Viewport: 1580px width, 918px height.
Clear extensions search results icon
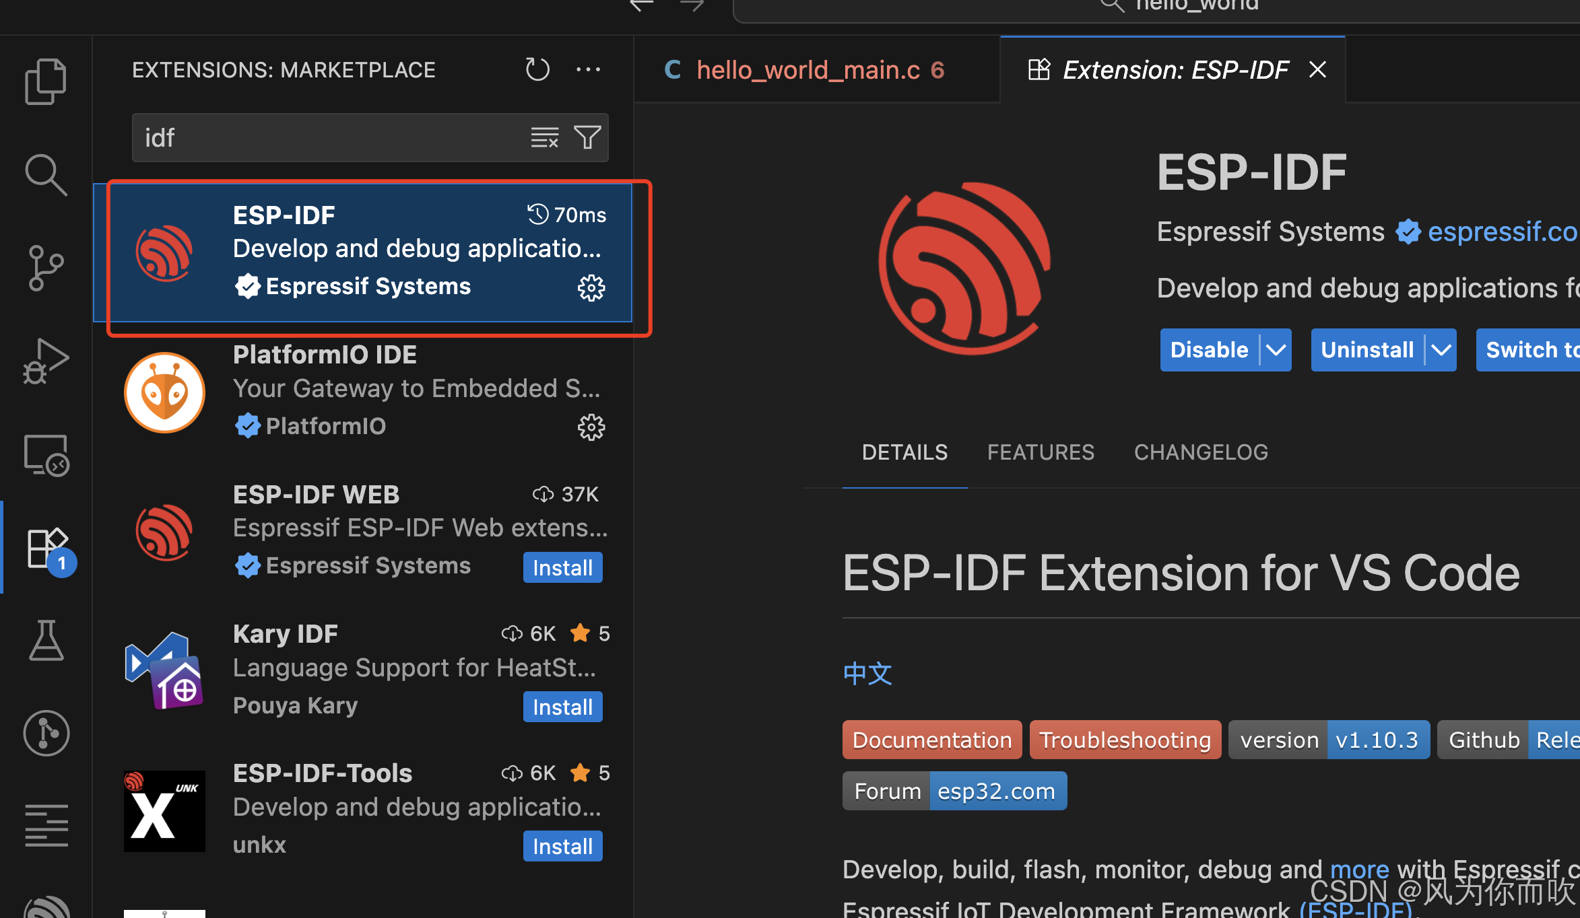[x=544, y=138]
